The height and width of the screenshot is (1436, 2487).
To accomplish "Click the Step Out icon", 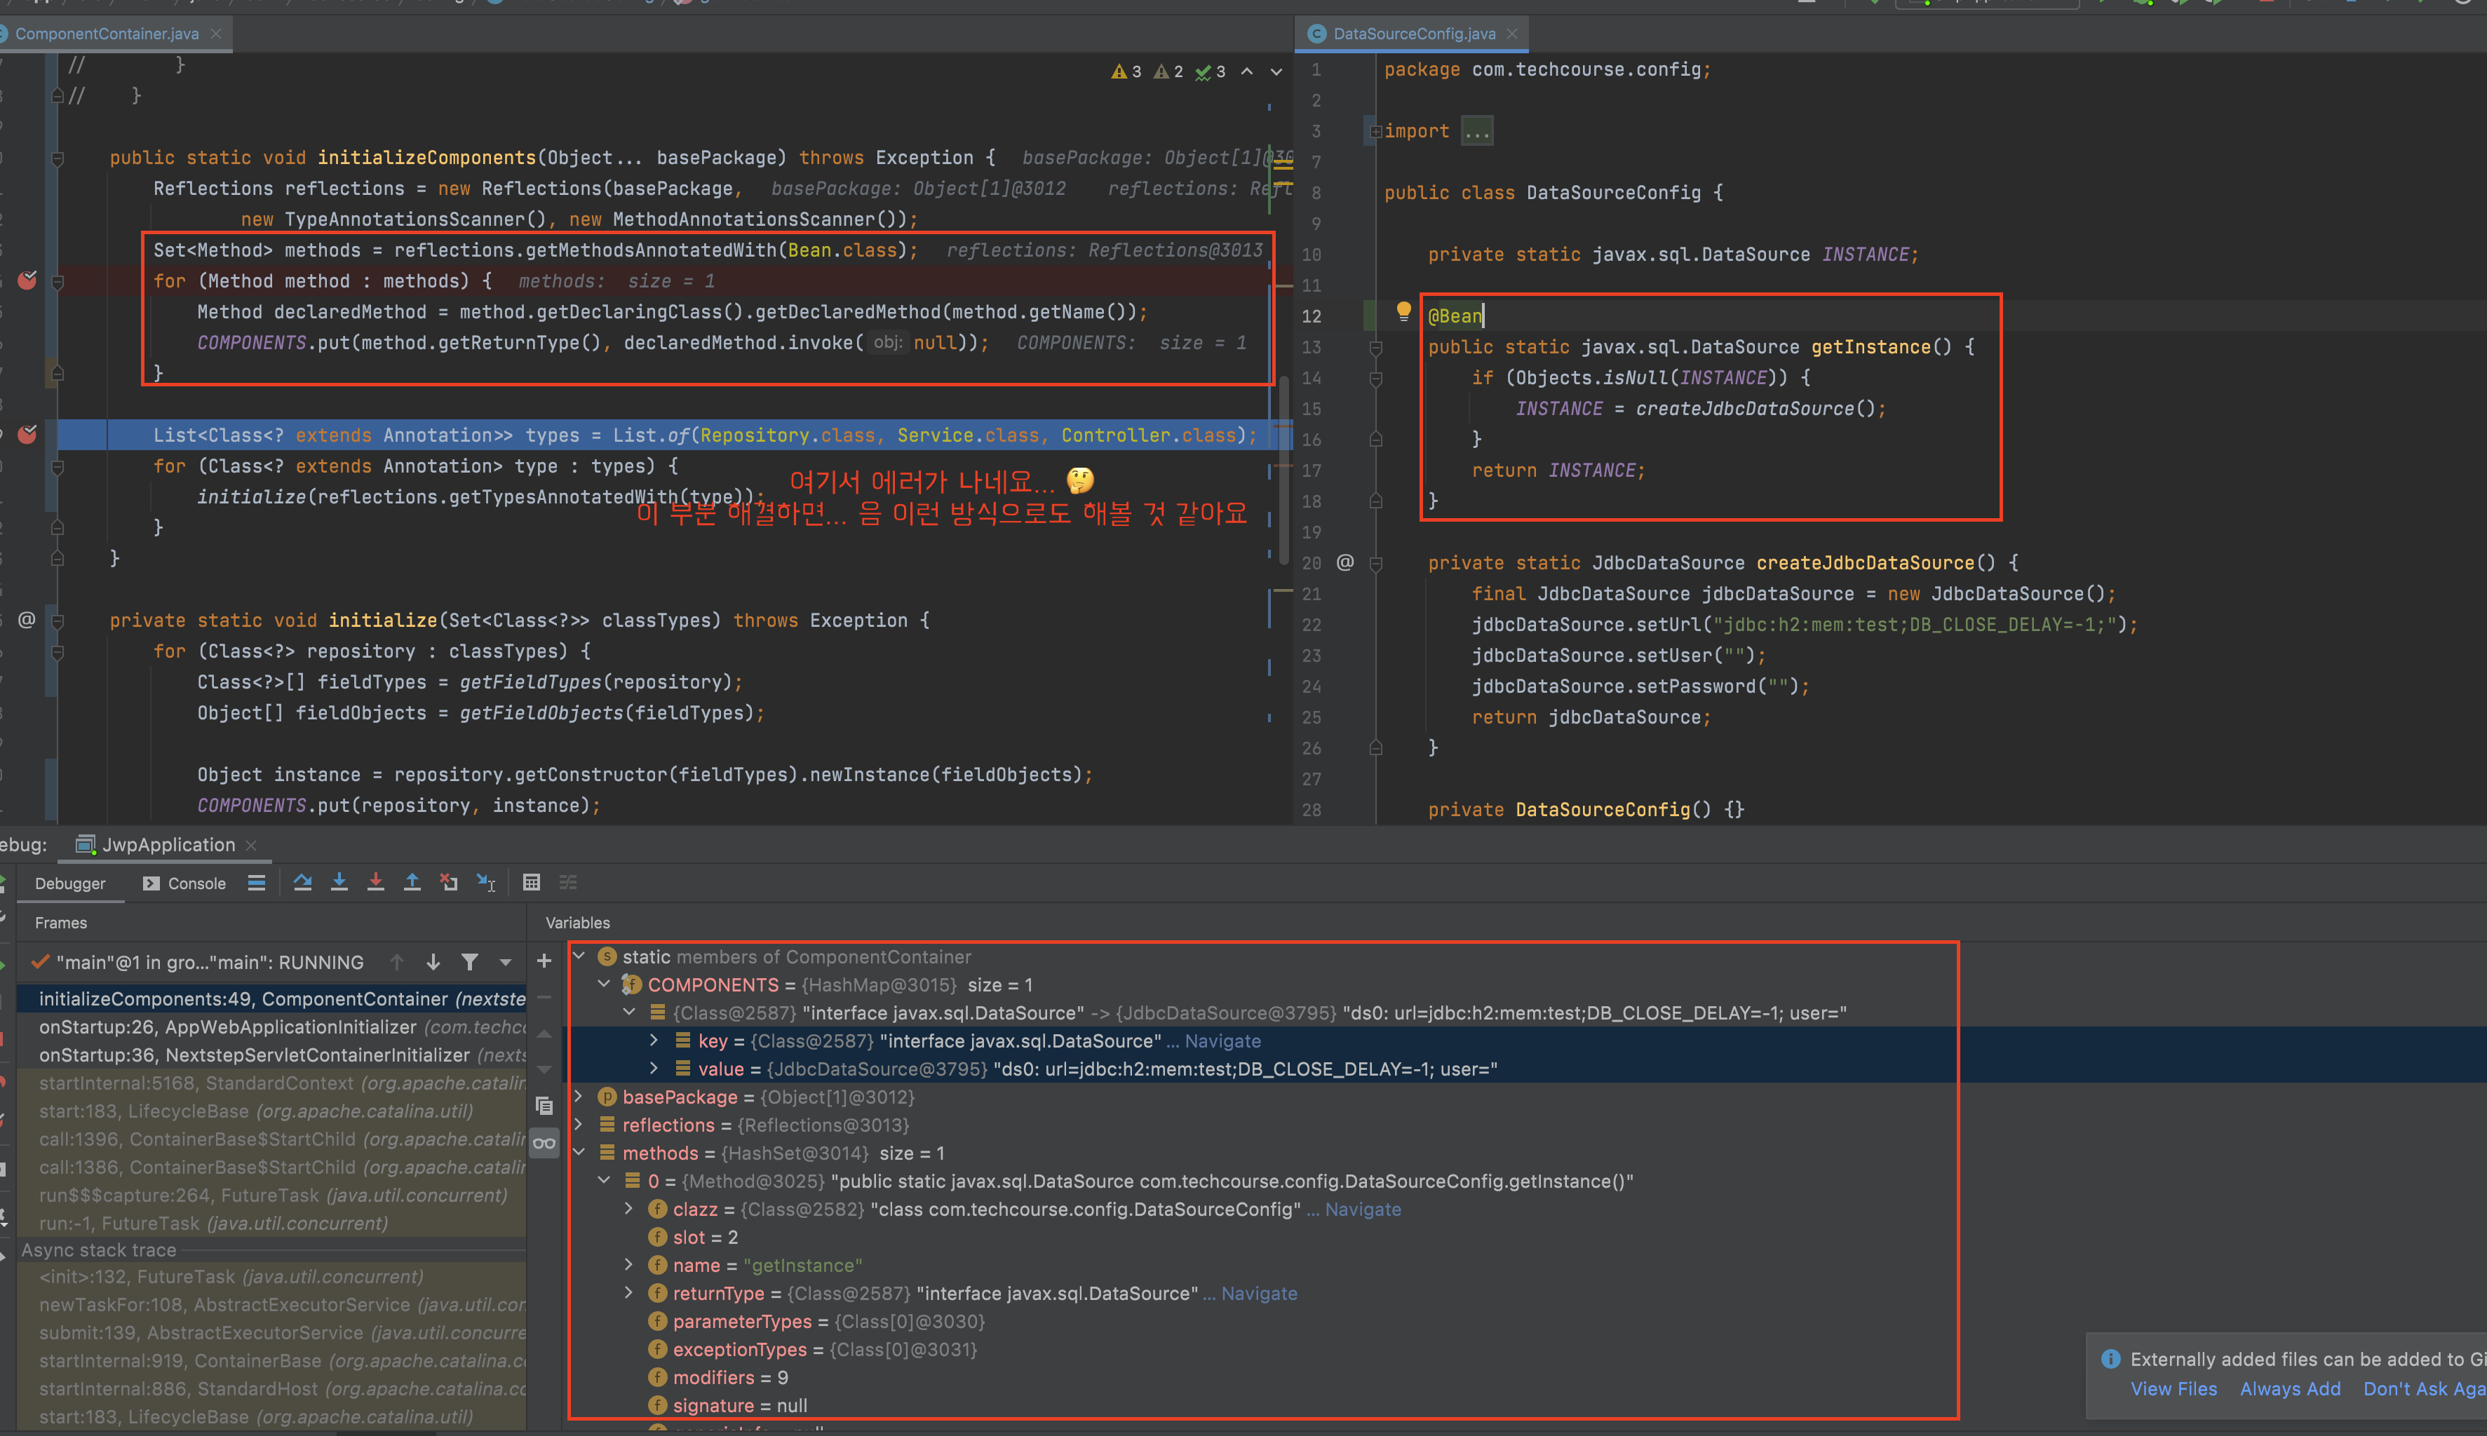I will [412, 883].
